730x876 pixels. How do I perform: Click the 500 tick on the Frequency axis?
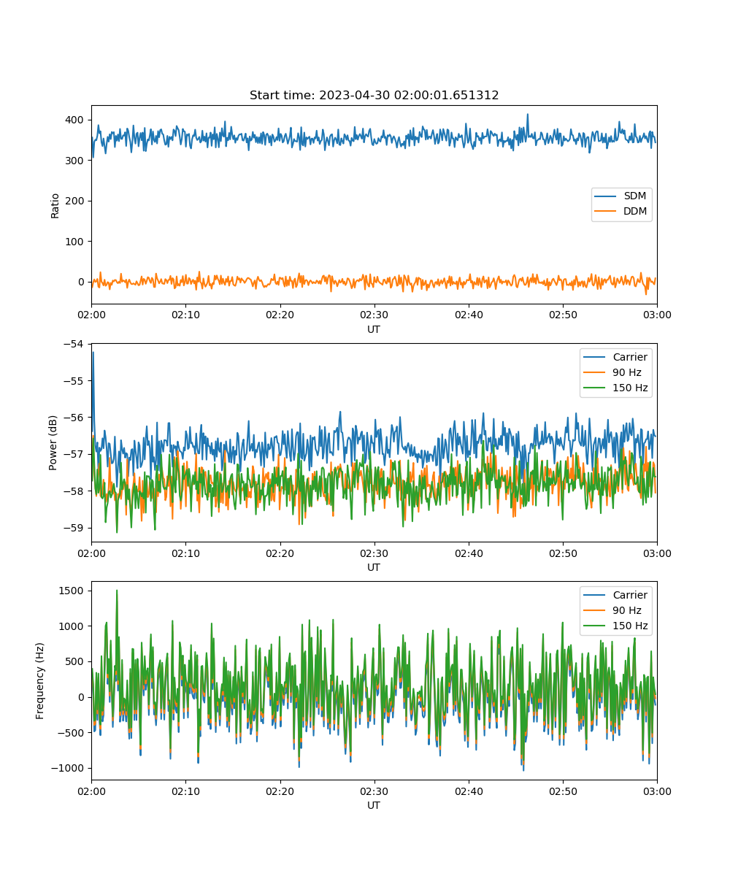76,661
